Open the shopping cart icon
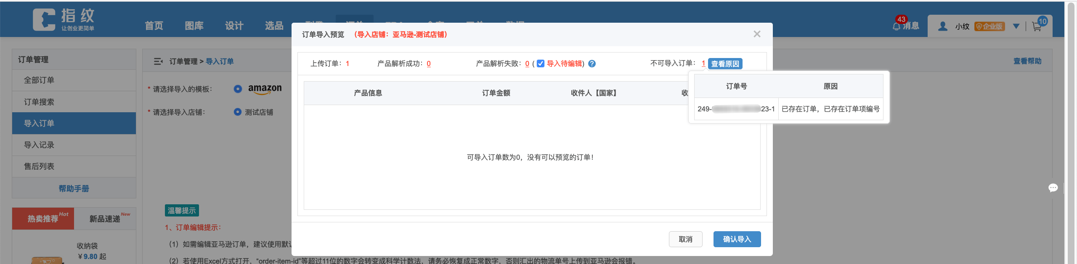1077x264 pixels. pos(1037,26)
